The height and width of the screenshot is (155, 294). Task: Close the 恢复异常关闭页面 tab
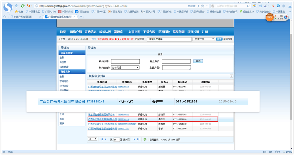(x=40, y=17)
